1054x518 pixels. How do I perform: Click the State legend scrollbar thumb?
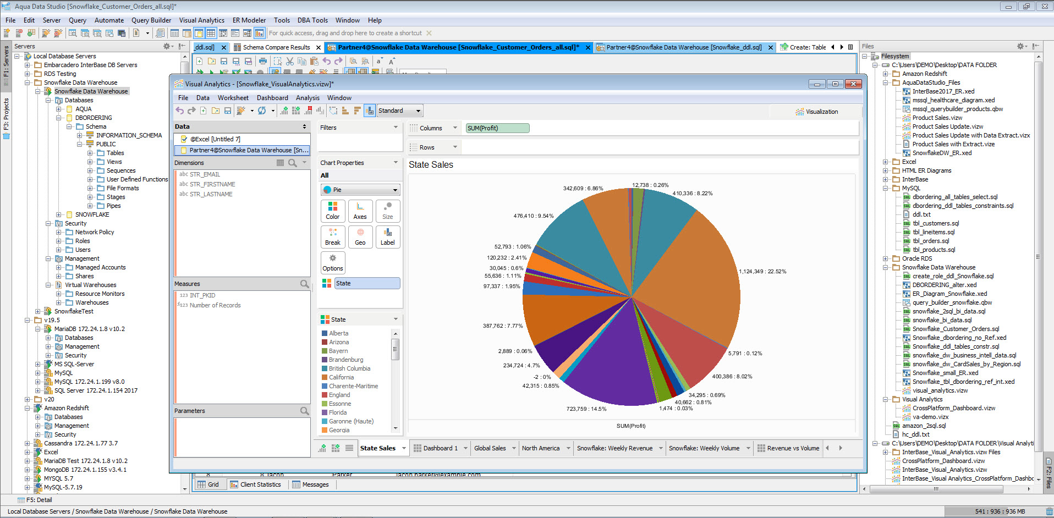[x=395, y=349]
